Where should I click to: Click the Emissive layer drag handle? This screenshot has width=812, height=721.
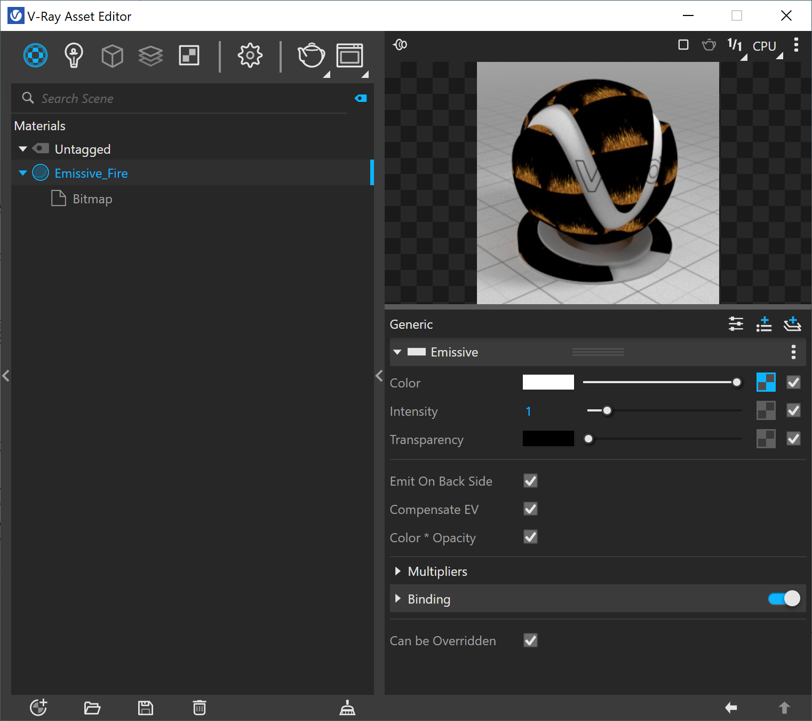click(x=598, y=352)
